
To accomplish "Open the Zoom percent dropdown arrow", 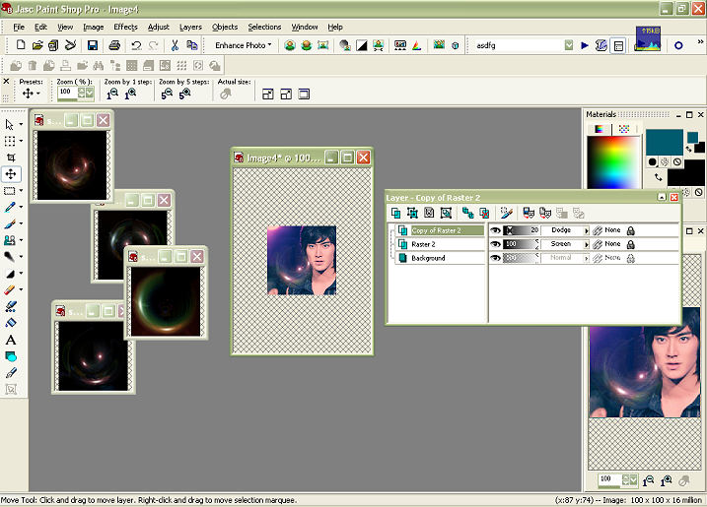I will pos(90,93).
